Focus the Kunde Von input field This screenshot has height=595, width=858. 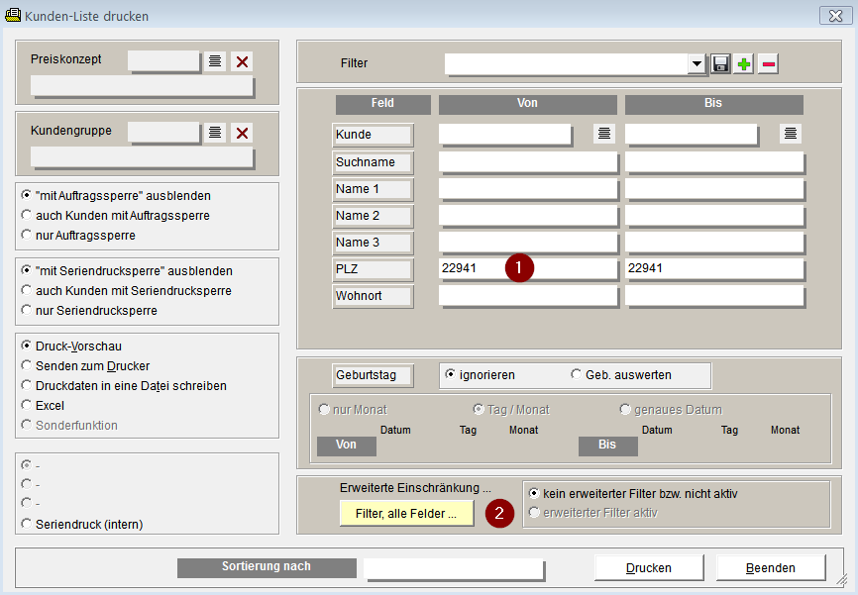pyautogui.click(x=505, y=134)
